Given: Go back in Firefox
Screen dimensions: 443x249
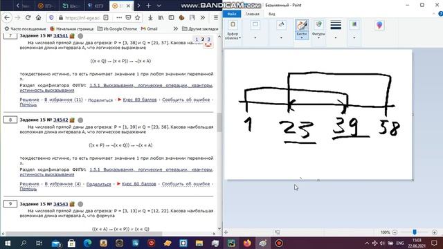Looking at the screenshot, I should coord(7,17).
